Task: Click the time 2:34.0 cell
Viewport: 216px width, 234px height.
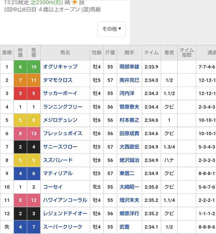Action: 152,80
